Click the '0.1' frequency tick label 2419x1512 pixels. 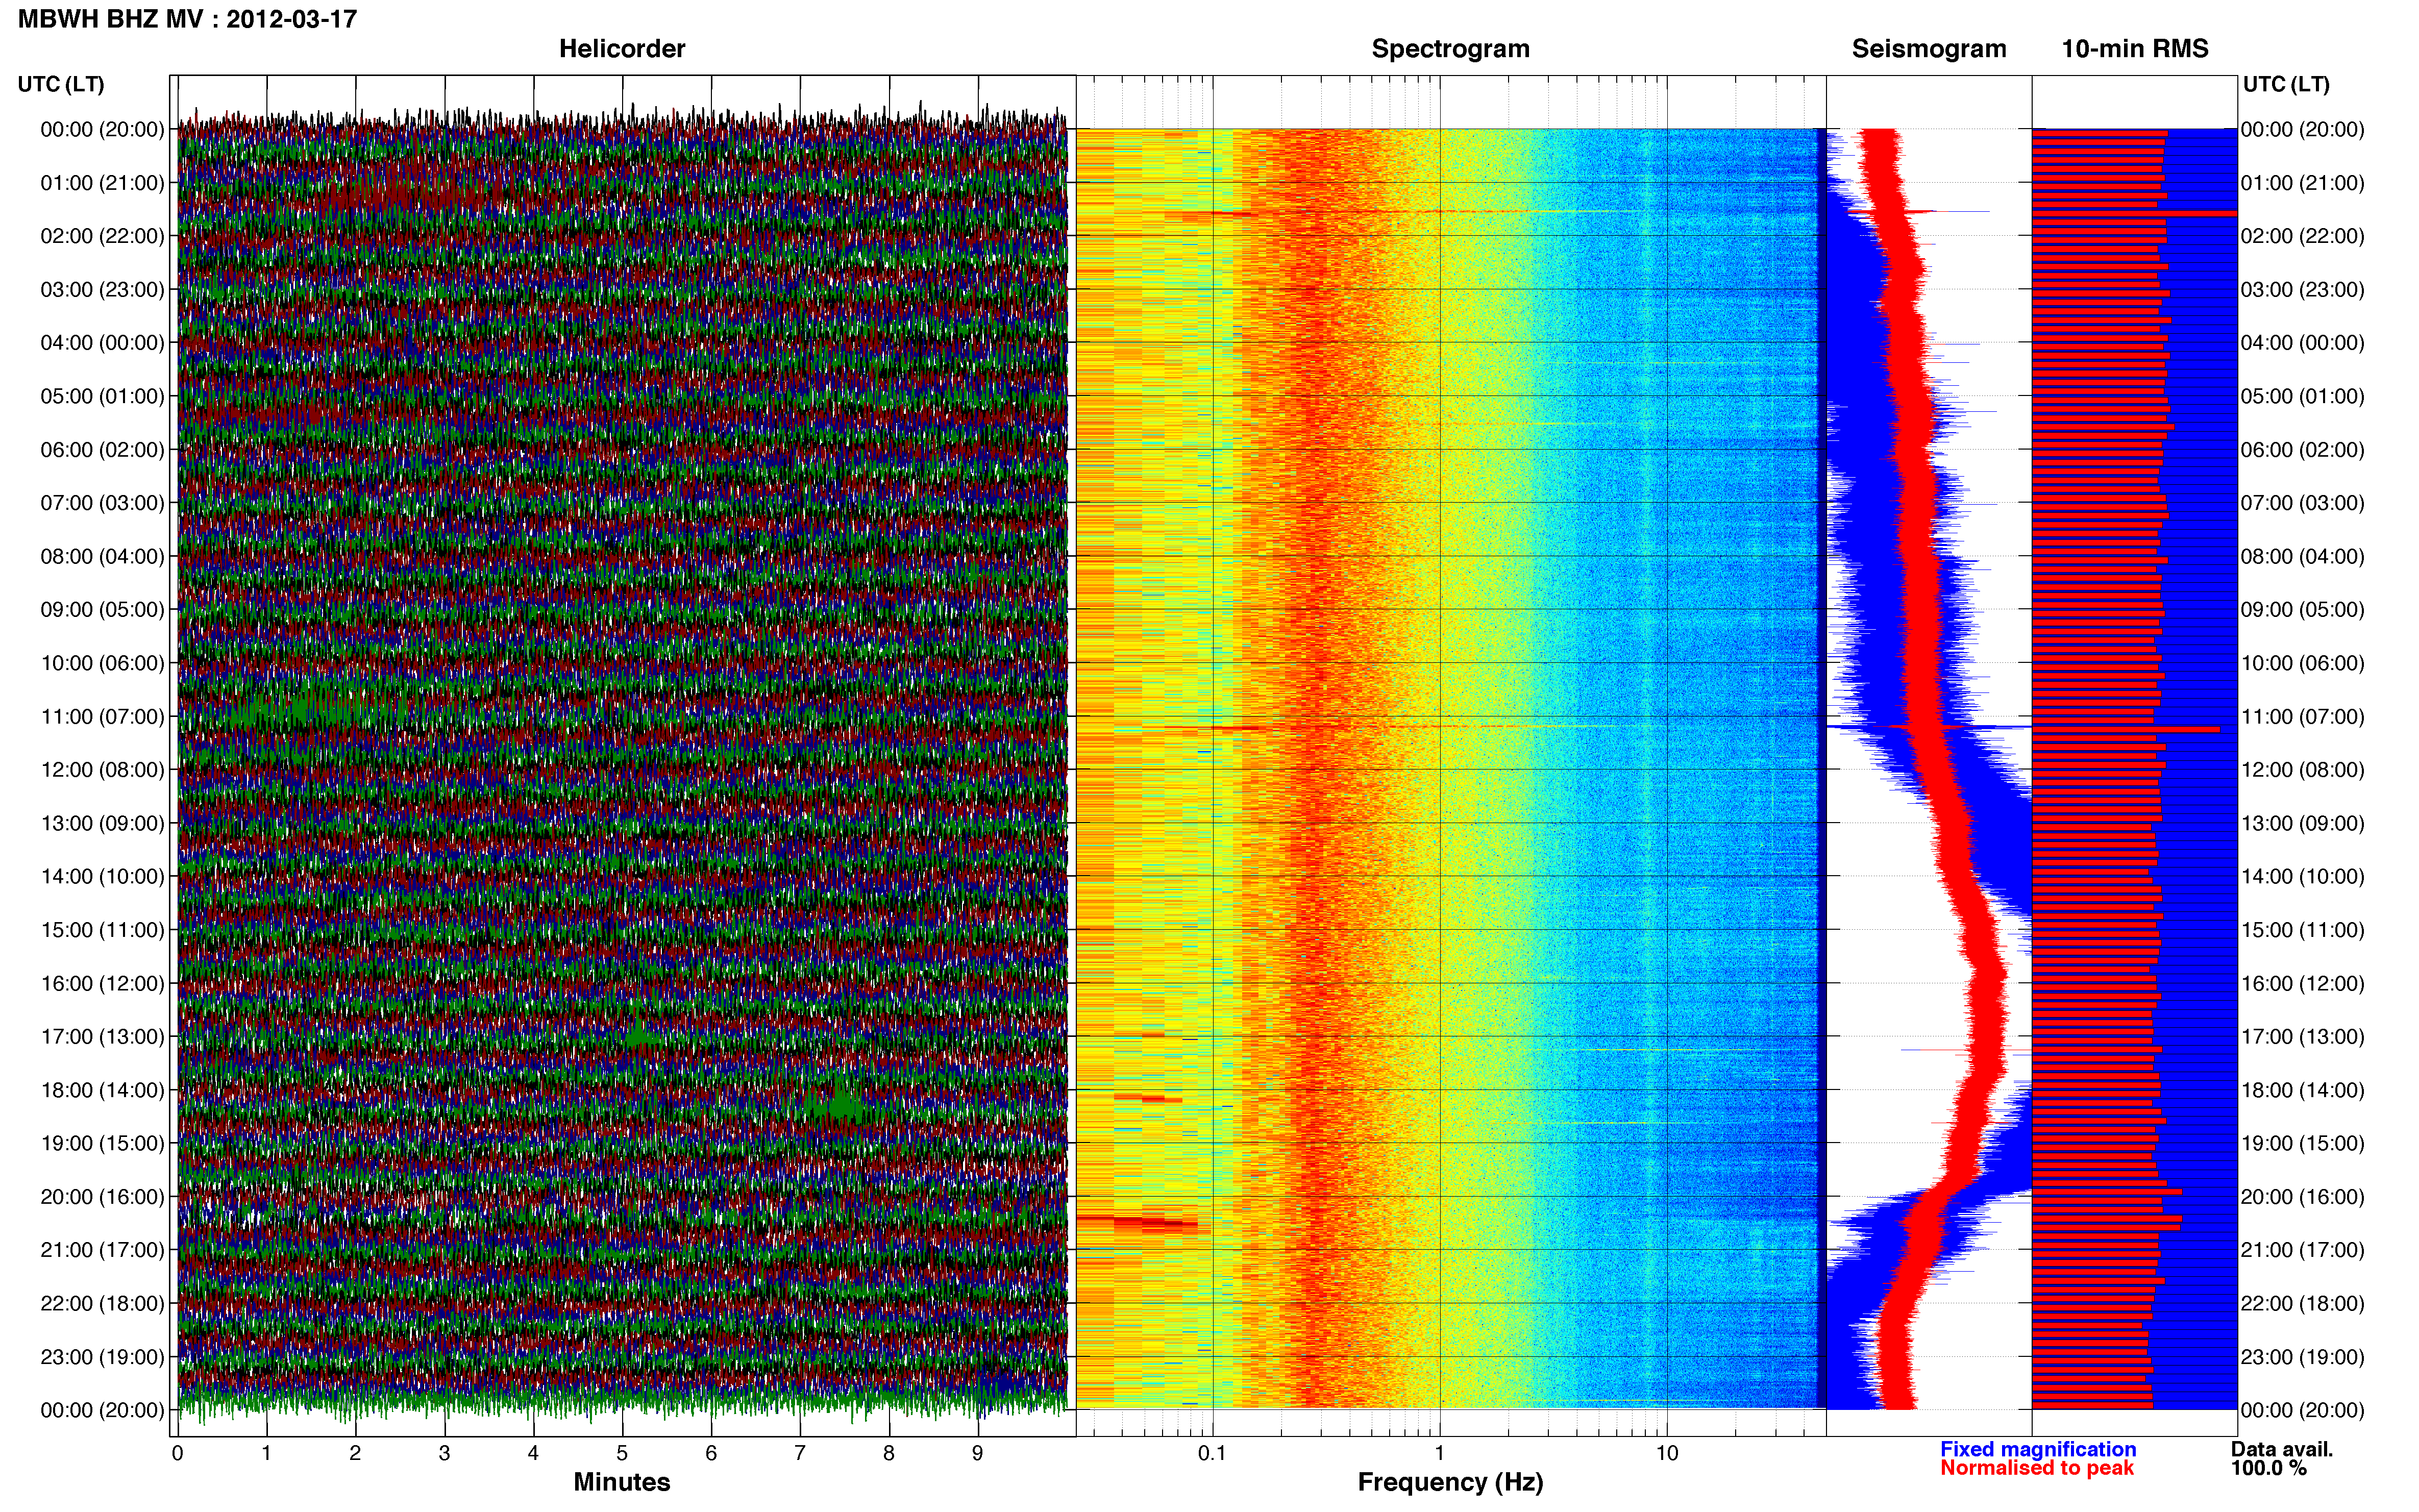[1212, 1453]
